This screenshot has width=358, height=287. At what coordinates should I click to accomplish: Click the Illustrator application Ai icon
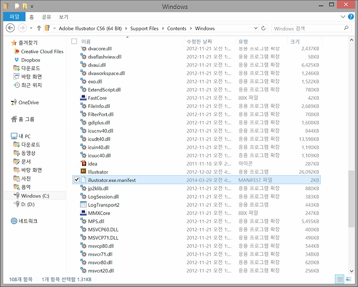coord(84,171)
